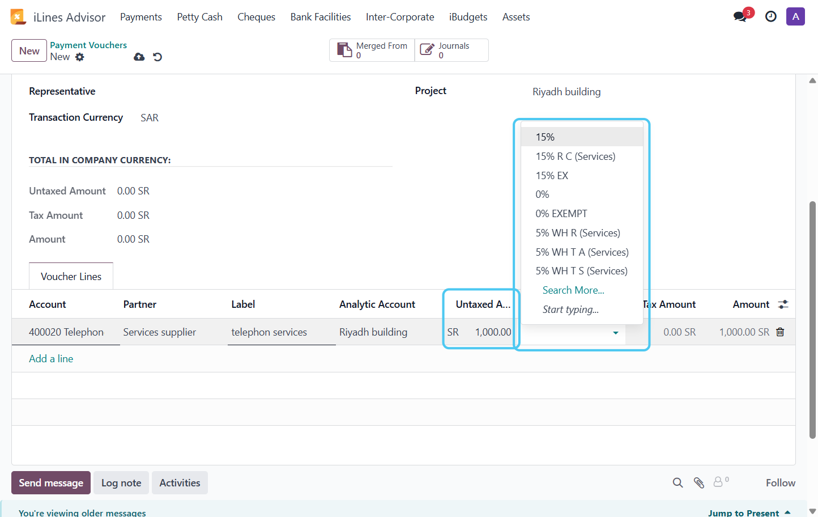Select the 15% tax option

[582, 137]
